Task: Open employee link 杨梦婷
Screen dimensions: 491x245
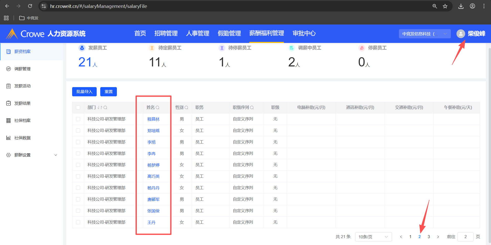Action: (x=153, y=165)
